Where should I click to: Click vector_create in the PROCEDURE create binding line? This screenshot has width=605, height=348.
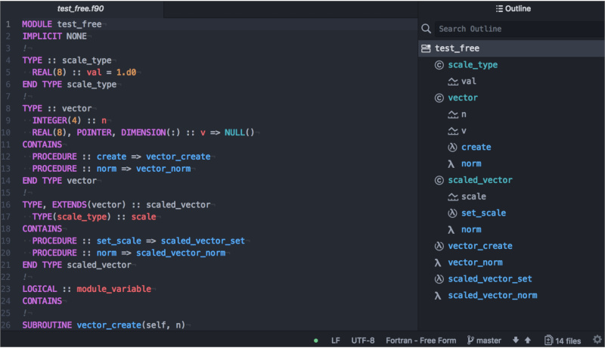pyautogui.click(x=178, y=157)
